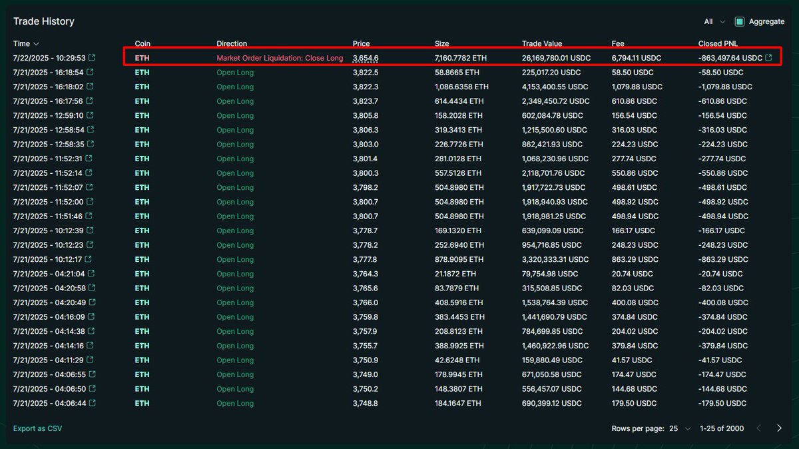Select price 3,748.8 in last row
The image size is (799, 449).
tap(366, 403)
